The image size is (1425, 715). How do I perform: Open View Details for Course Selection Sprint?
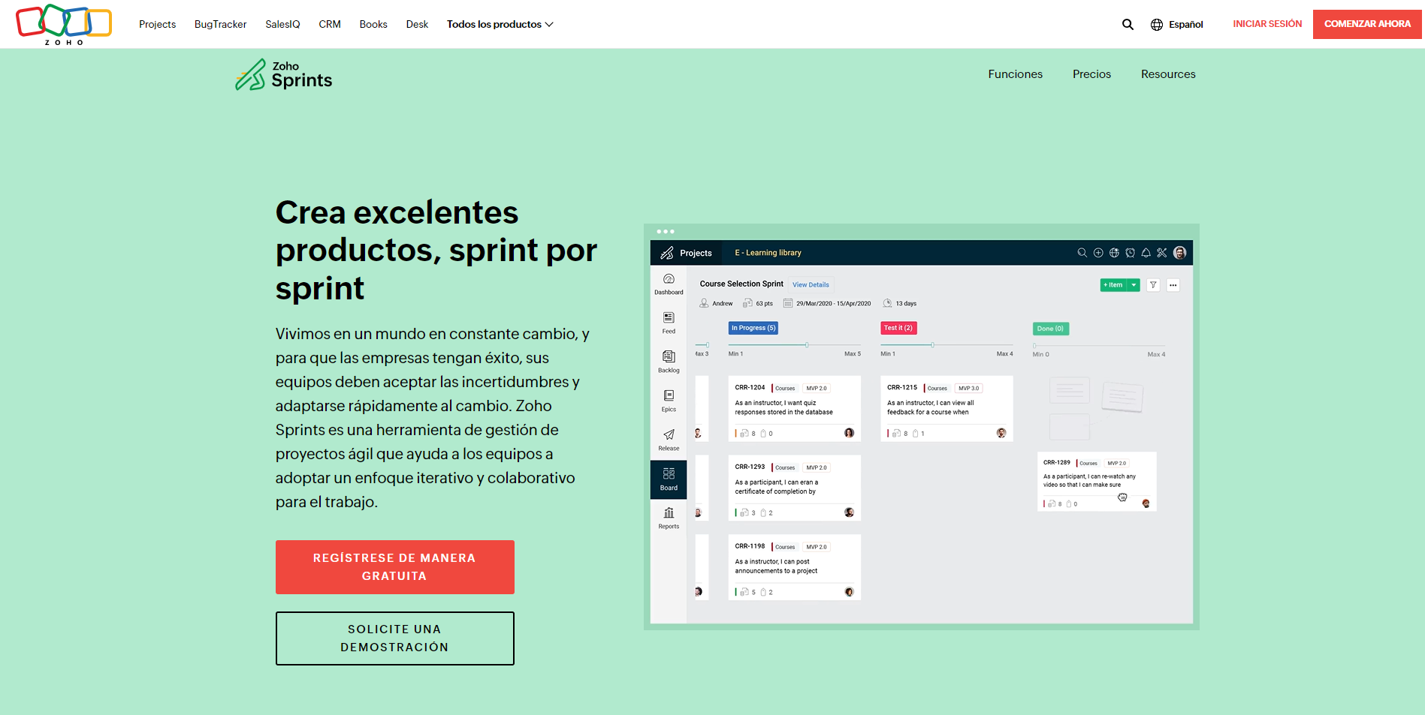coord(811,284)
